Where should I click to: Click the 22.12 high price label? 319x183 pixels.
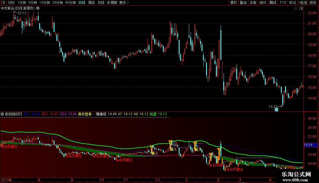click(22, 13)
